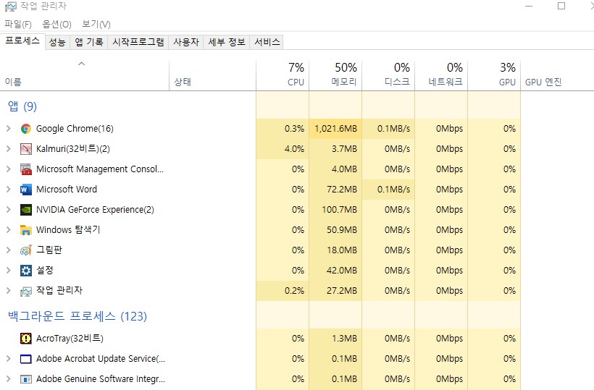594x390 pixels.
Task: Switch to the 앱 기록 tab
Action: pos(89,42)
